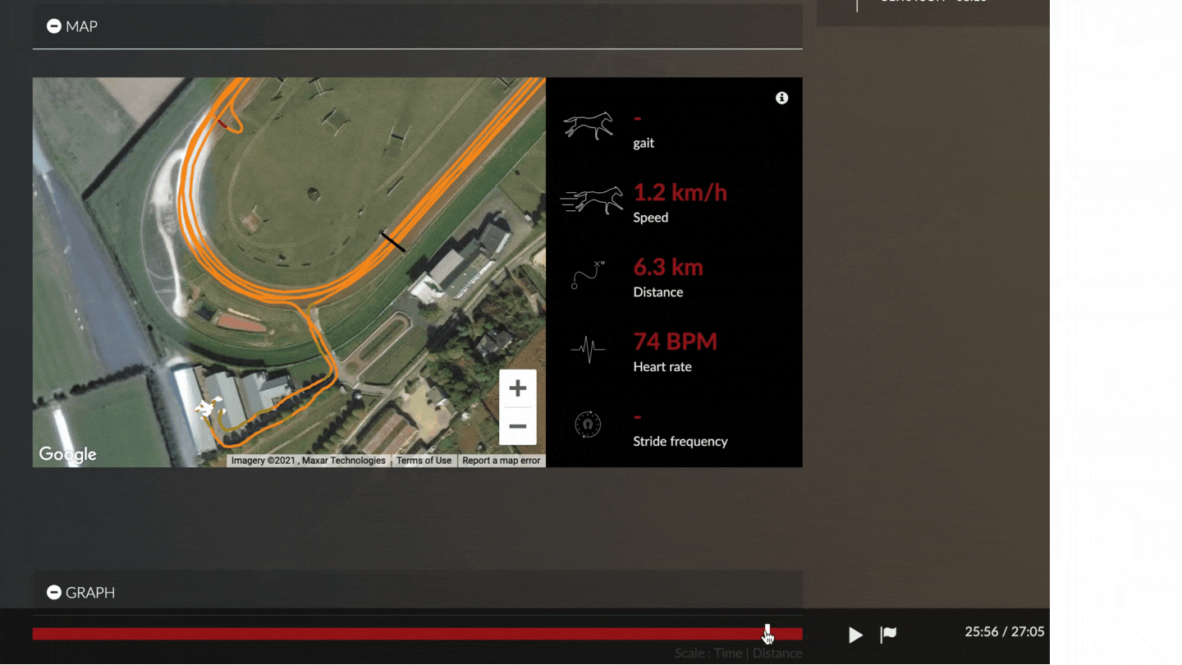This screenshot has width=1182, height=665.
Task: Click the red marker on the track
Action: (222, 123)
